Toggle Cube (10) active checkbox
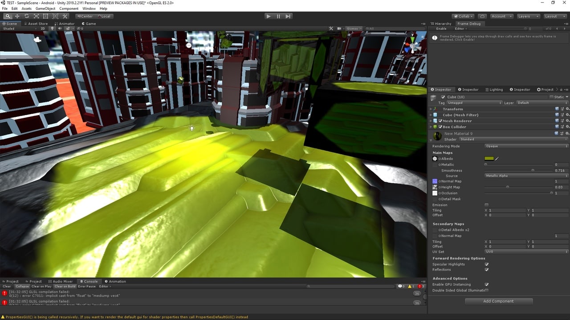 (x=443, y=97)
